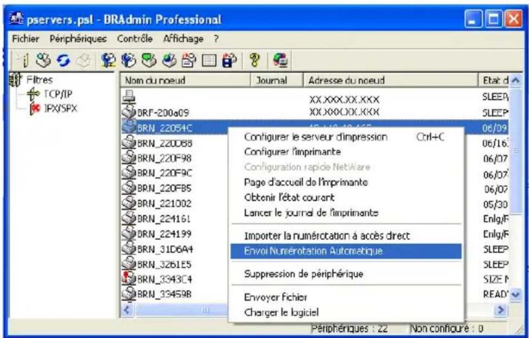Image resolution: width=529 pixels, height=338 pixels.
Task: Click the printer log document toolbar icon
Action: (189, 60)
